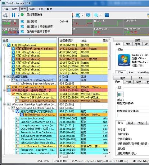This screenshot has width=149, height=165.
Task: Click the icon next to 查找句柄
Action: coord(22,22)
